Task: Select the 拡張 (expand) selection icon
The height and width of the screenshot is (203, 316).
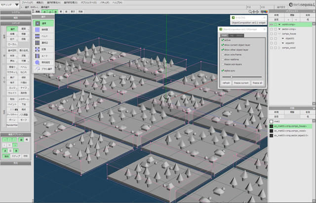Action: coord(43,50)
